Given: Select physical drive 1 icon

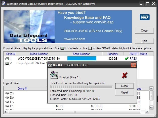Looking at the screenshot, I should coord(7,59).
